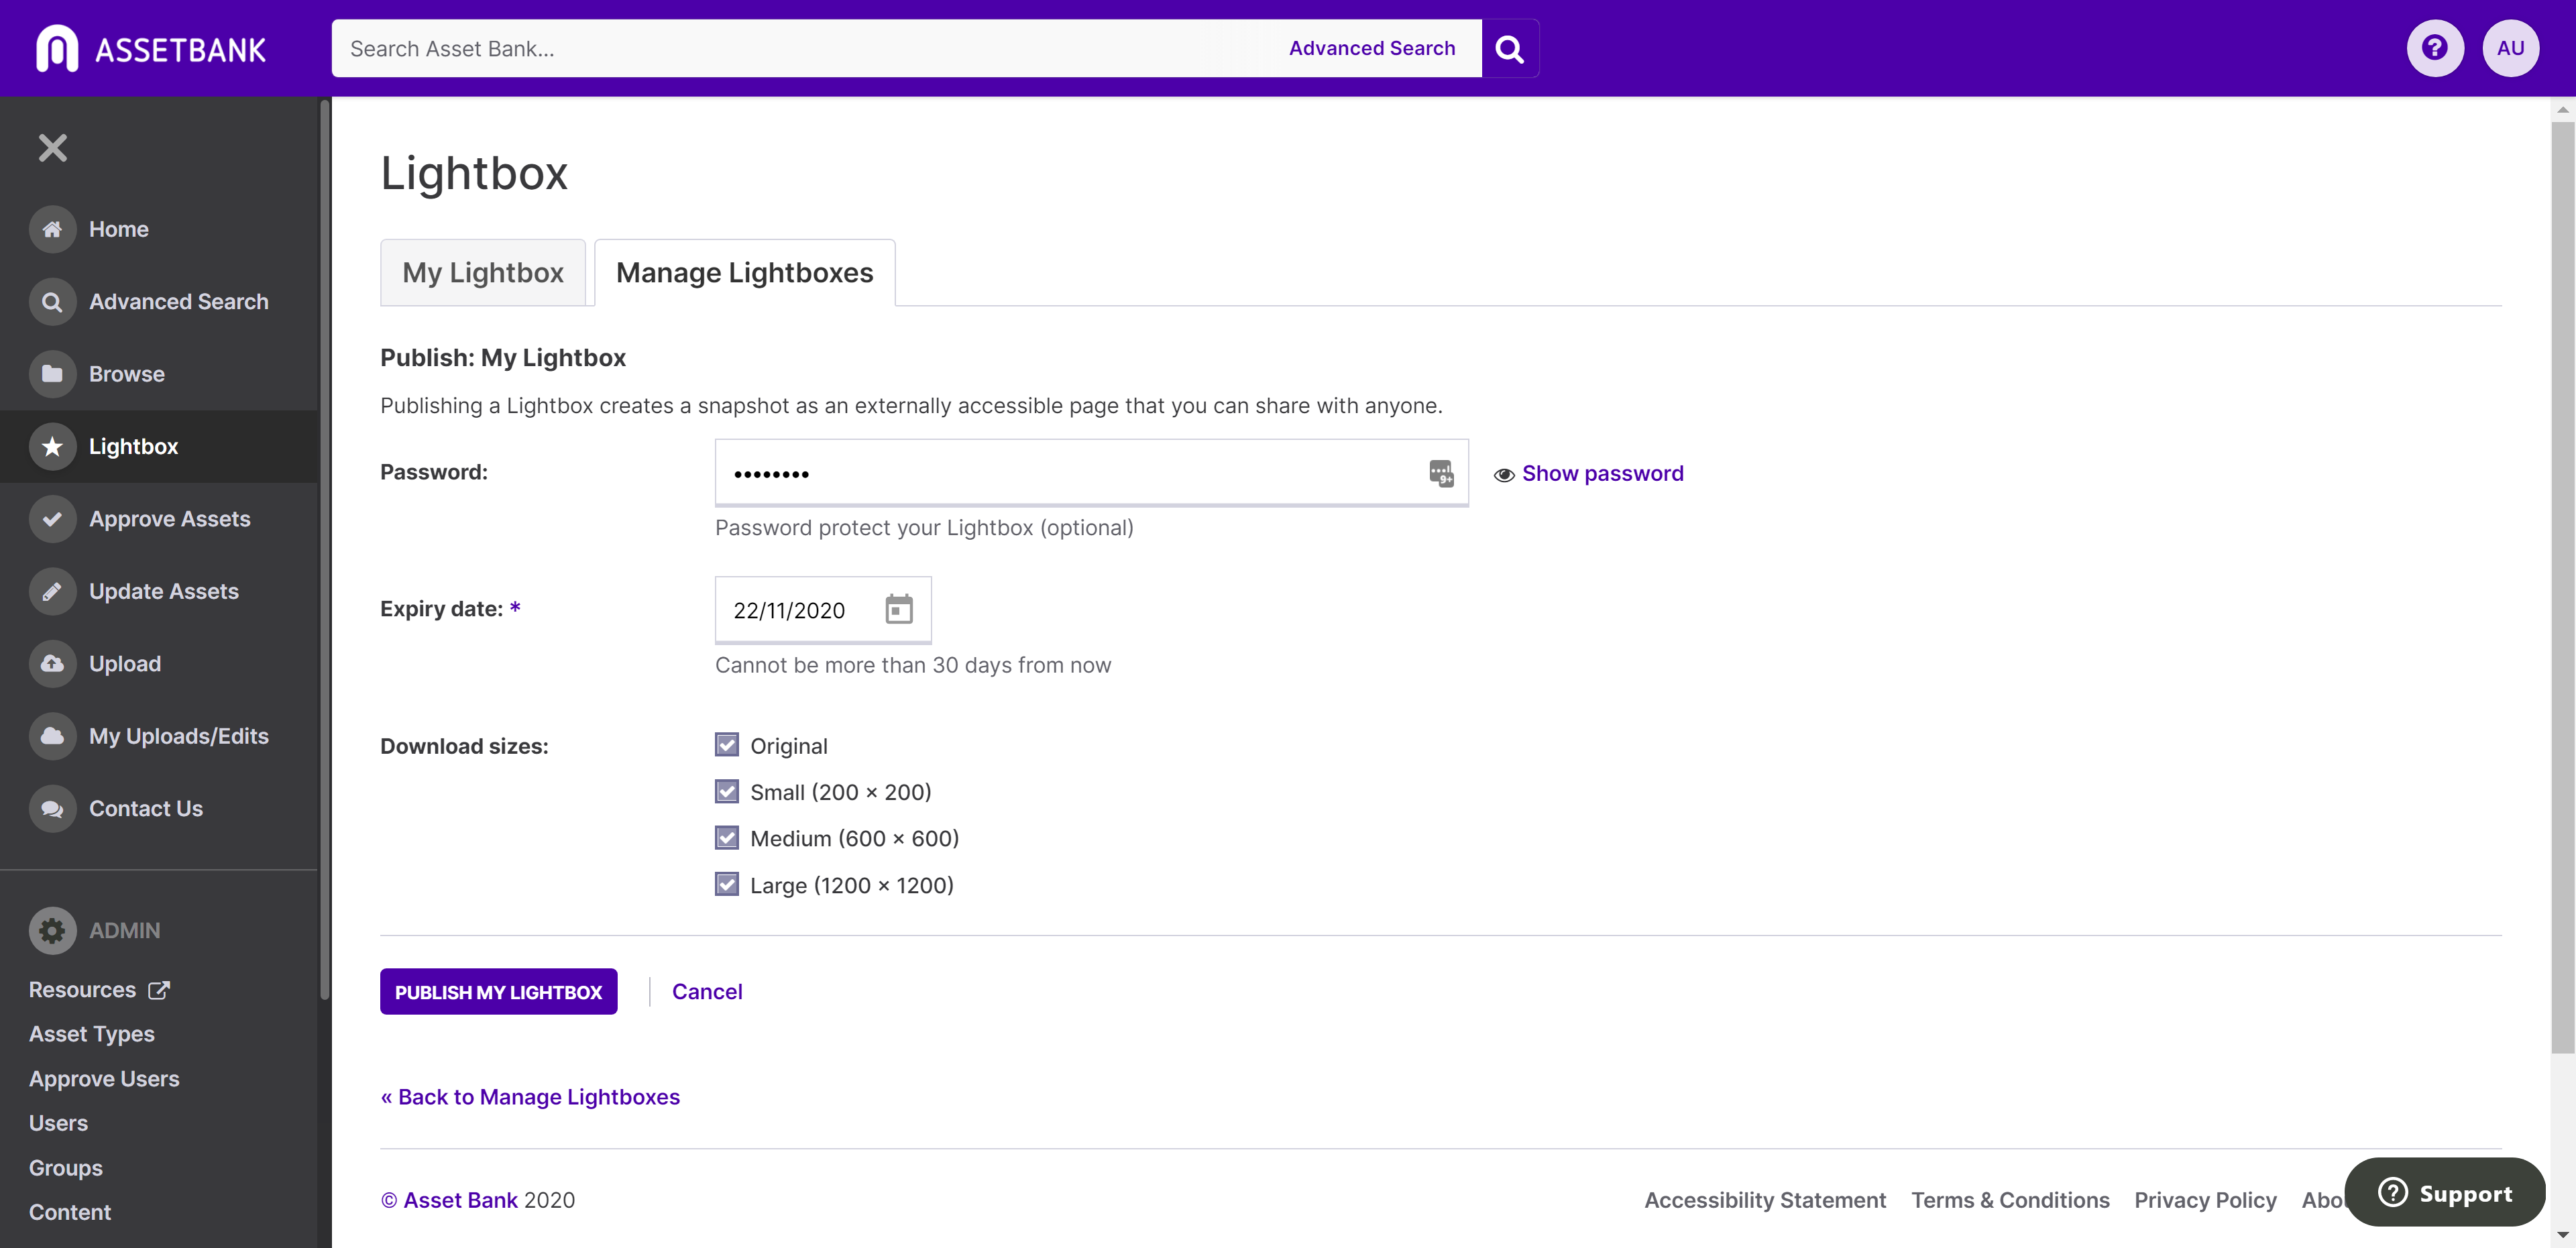Click the Lightbox star icon
Screen dimensions: 2576x1248
click(53, 446)
